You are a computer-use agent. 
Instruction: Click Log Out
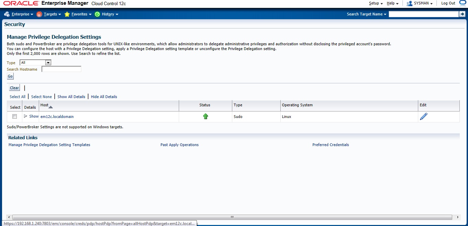tap(448, 3)
